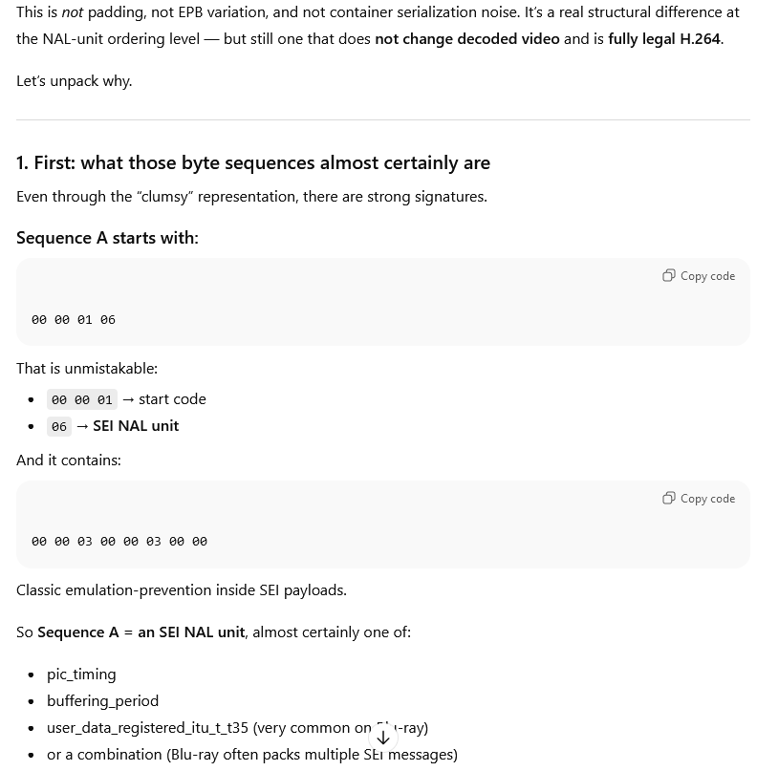The image size is (757, 771).
Task: Click the "pic_timing" bullet item
Action: point(81,675)
